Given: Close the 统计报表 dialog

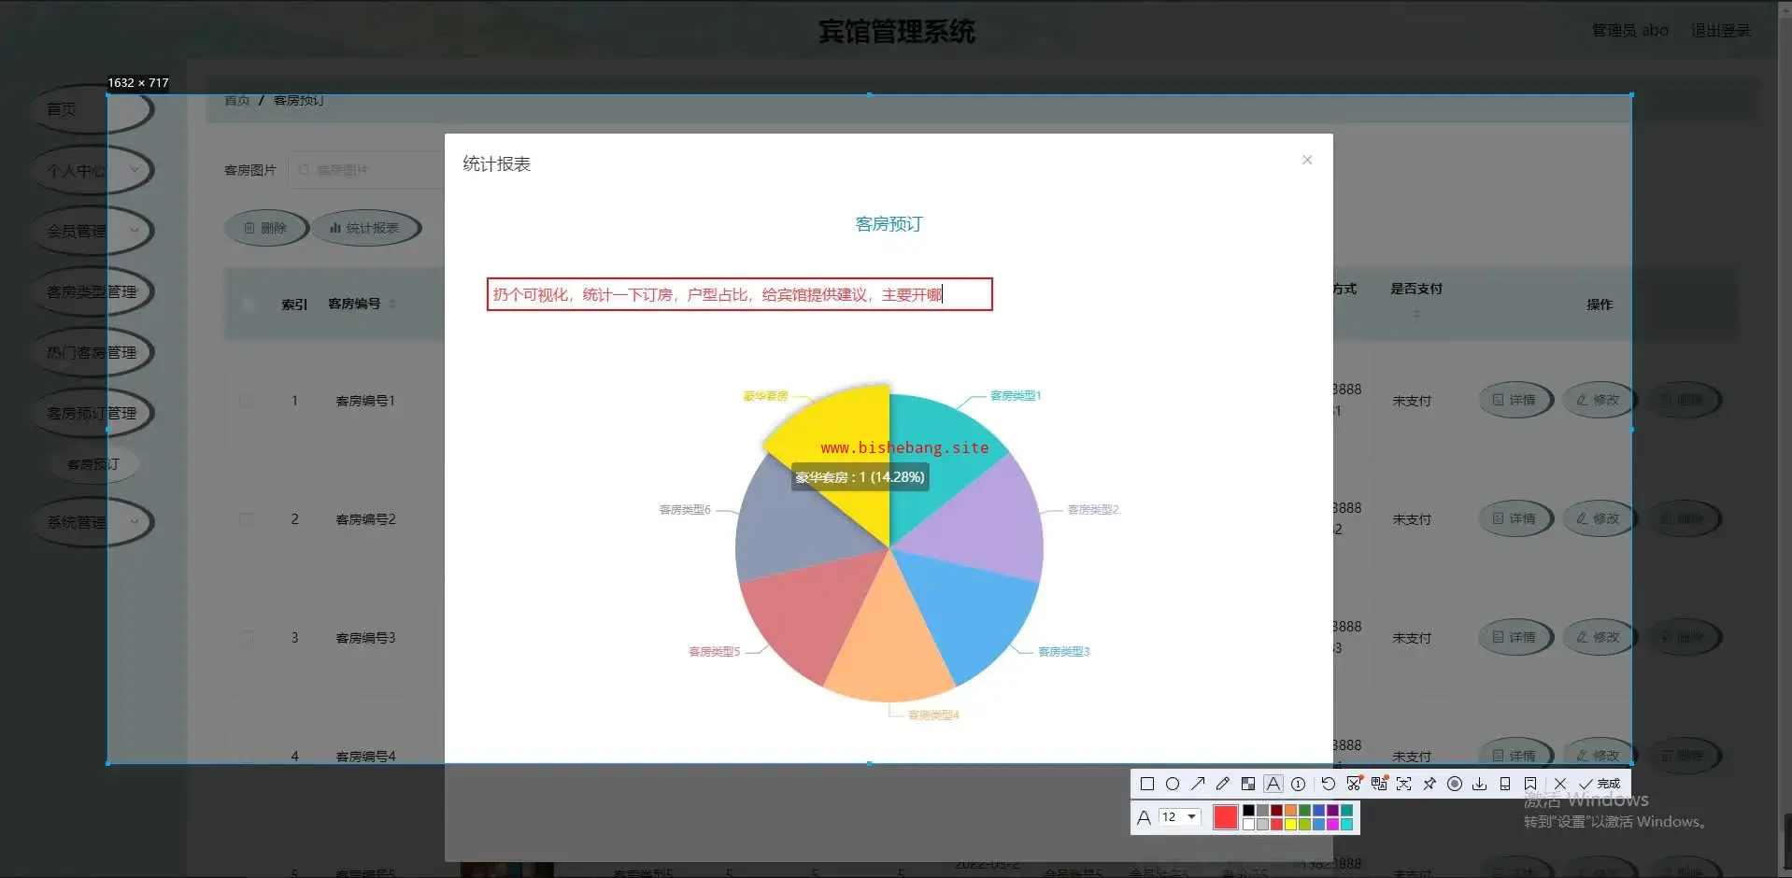Looking at the screenshot, I should (1307, 160).
